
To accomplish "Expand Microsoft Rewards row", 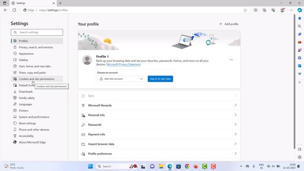I will (159, 105).
